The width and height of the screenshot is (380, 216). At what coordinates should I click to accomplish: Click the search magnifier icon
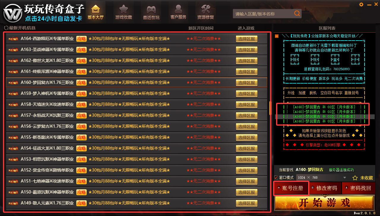coord(297,14)
